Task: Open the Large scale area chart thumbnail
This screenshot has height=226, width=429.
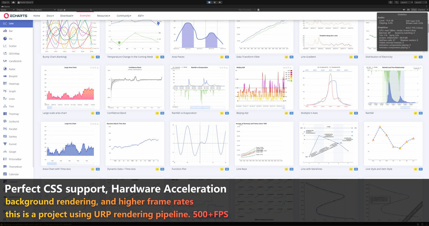Action: pyautogui.click(x=70, y=87)
